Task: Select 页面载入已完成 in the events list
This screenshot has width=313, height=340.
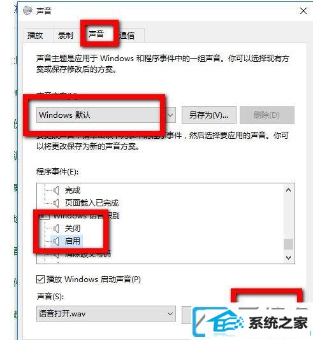Action: (92, 203)
